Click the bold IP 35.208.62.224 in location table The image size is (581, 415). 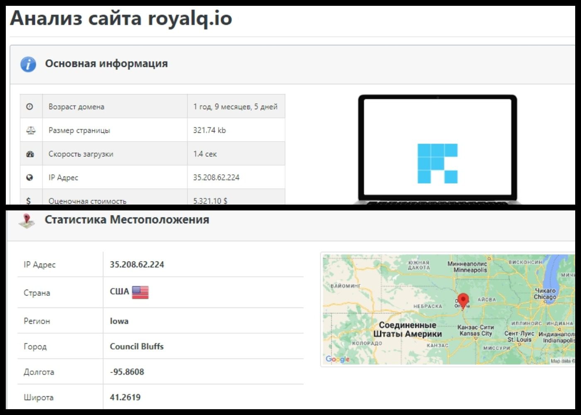point(137,264)
